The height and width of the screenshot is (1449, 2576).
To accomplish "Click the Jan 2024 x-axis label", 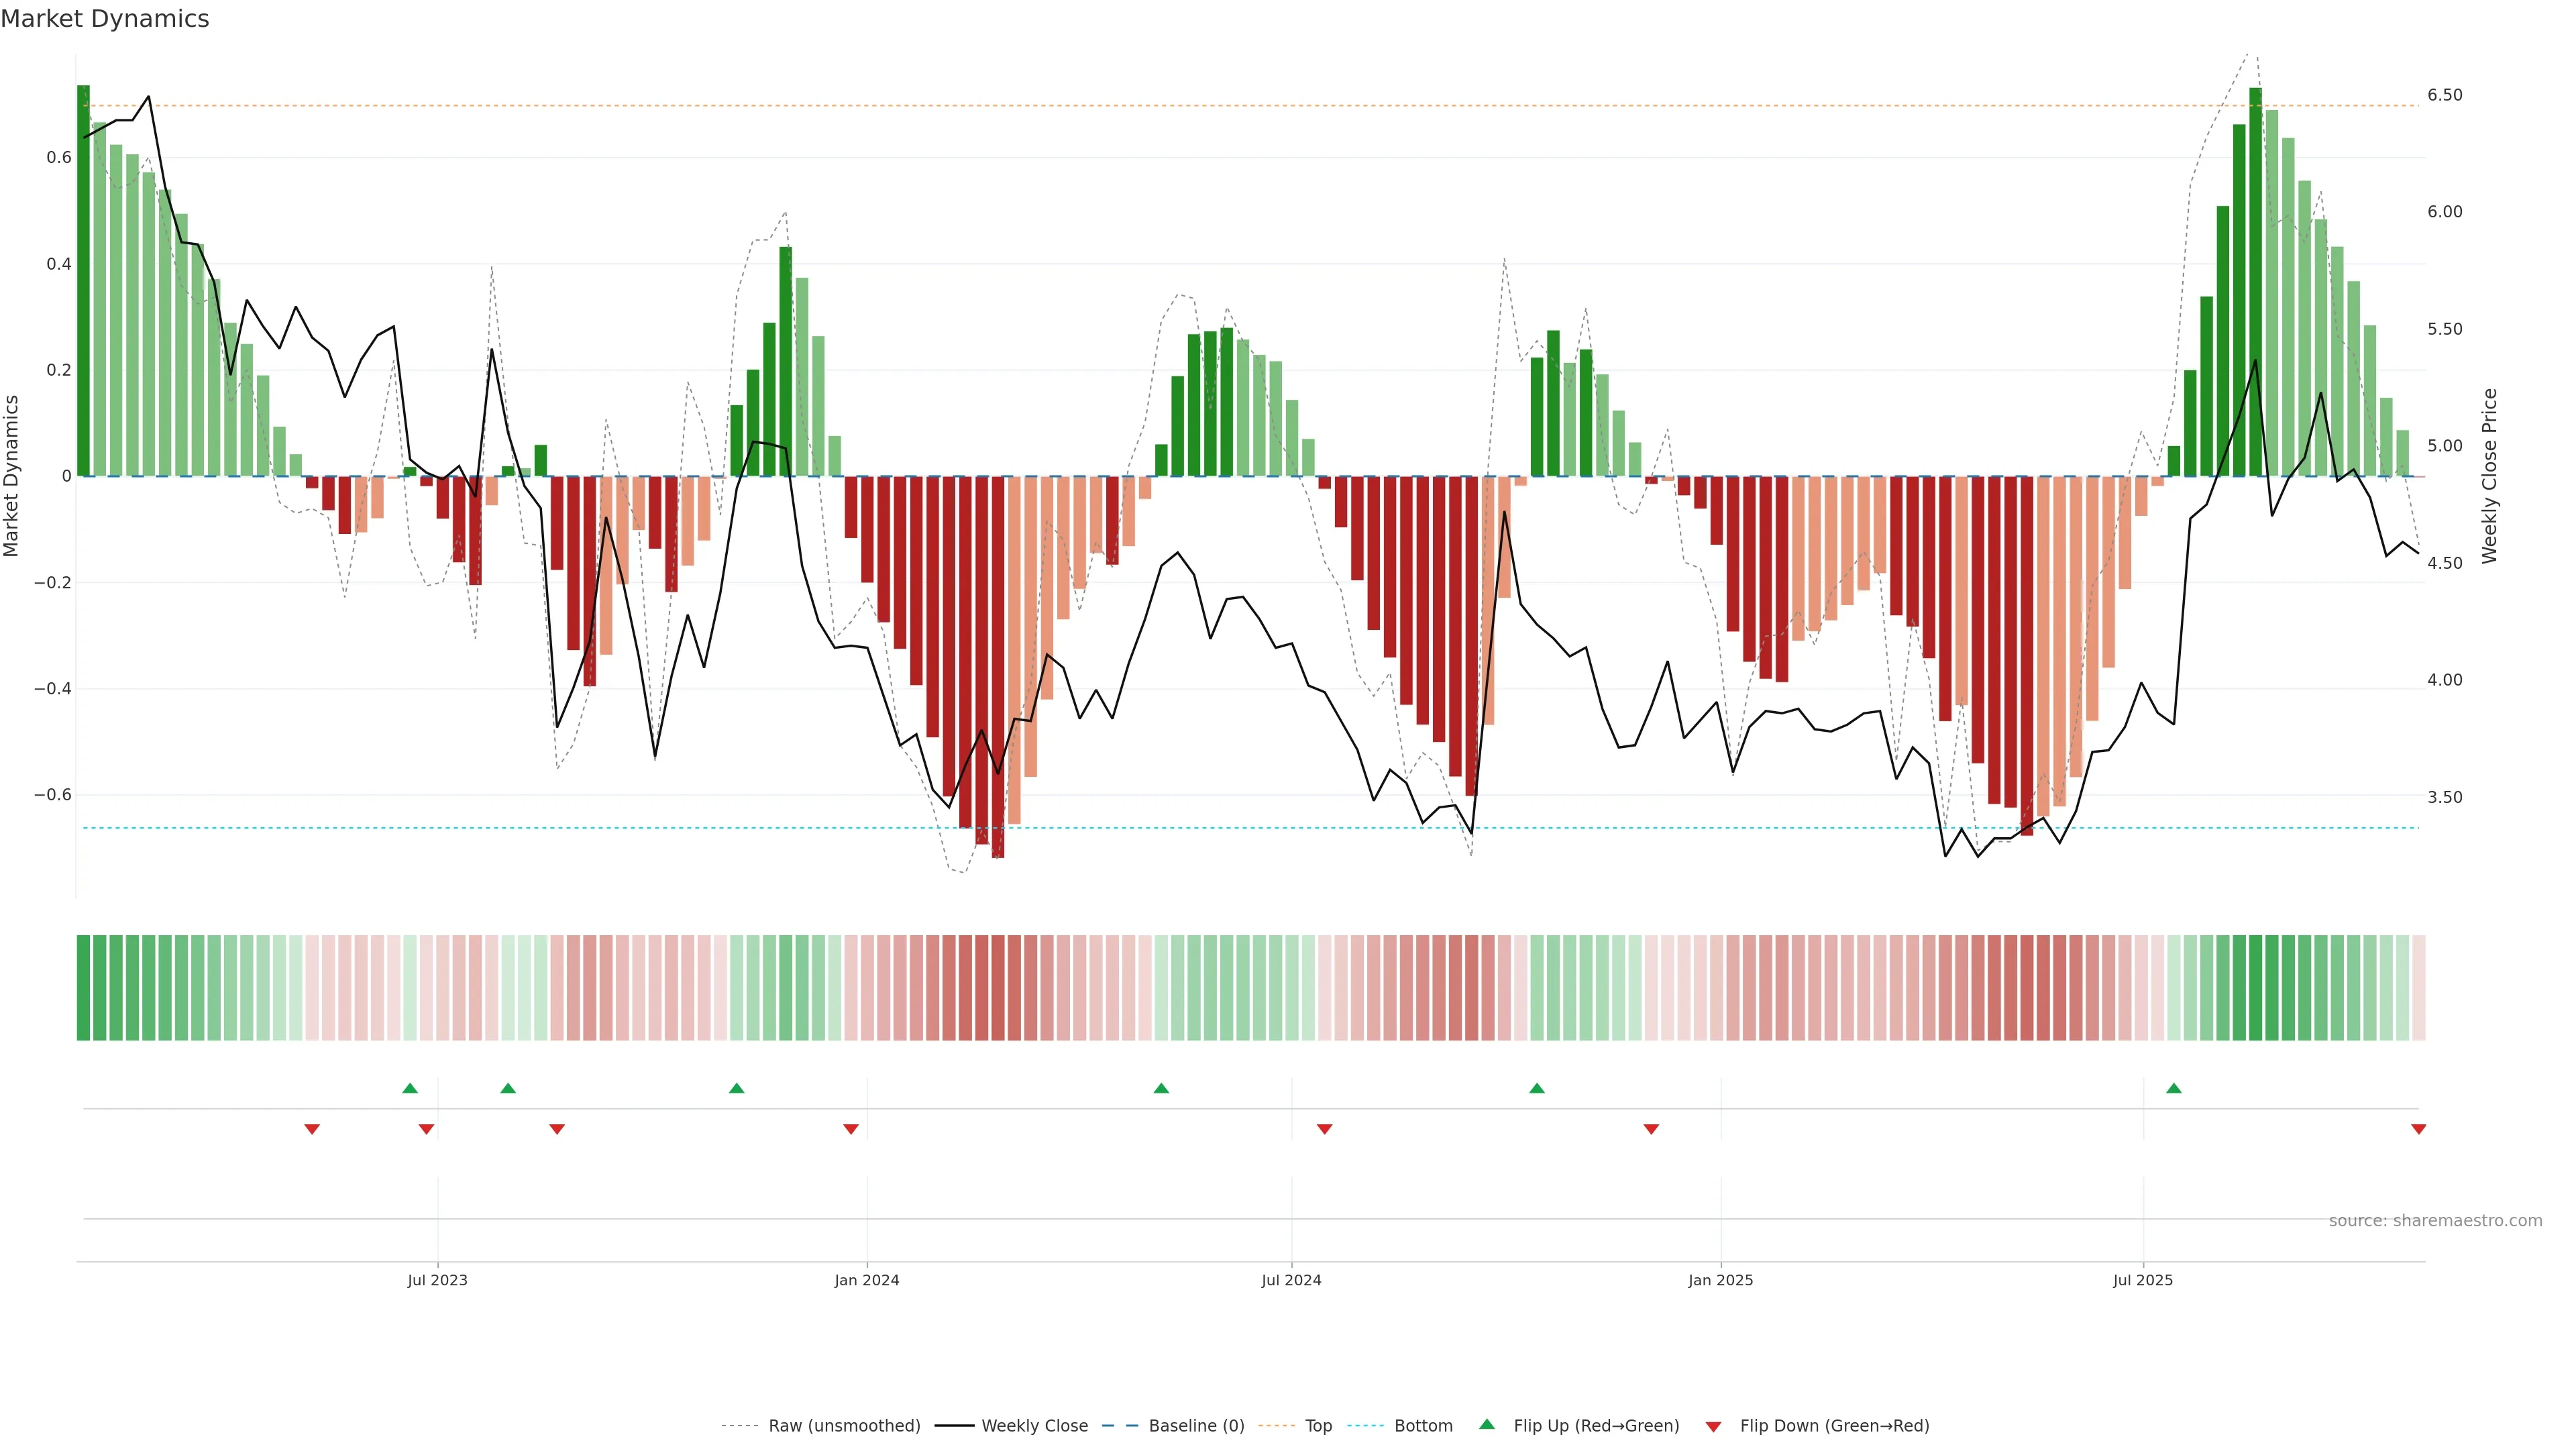I will tap(867, 1280).
